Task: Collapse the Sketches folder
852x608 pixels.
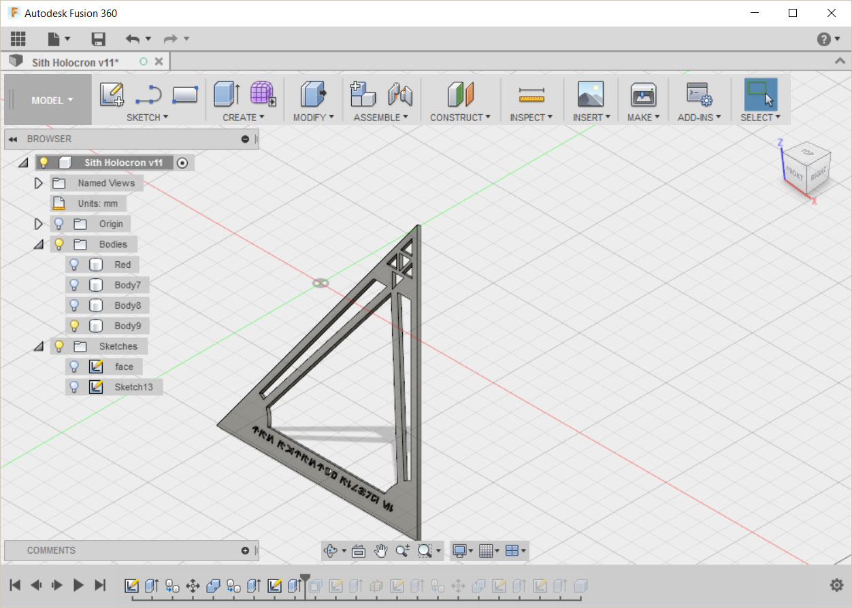Action: (x=38, y=346)
